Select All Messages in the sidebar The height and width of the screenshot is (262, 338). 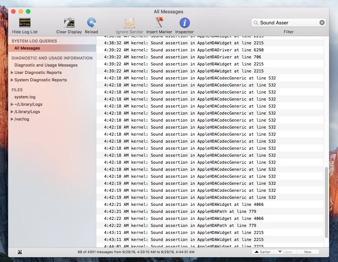pos(27,48)
